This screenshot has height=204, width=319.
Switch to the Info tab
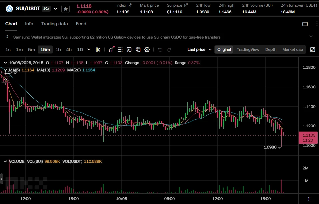coord(29,24)
